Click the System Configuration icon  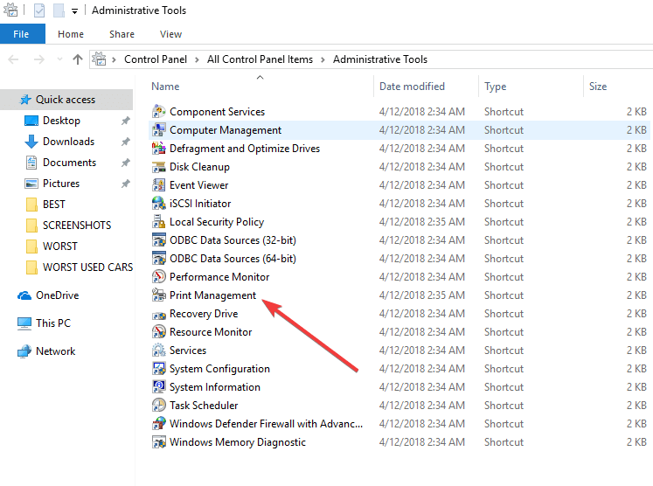pyautogui.click(x=159, y=369)
